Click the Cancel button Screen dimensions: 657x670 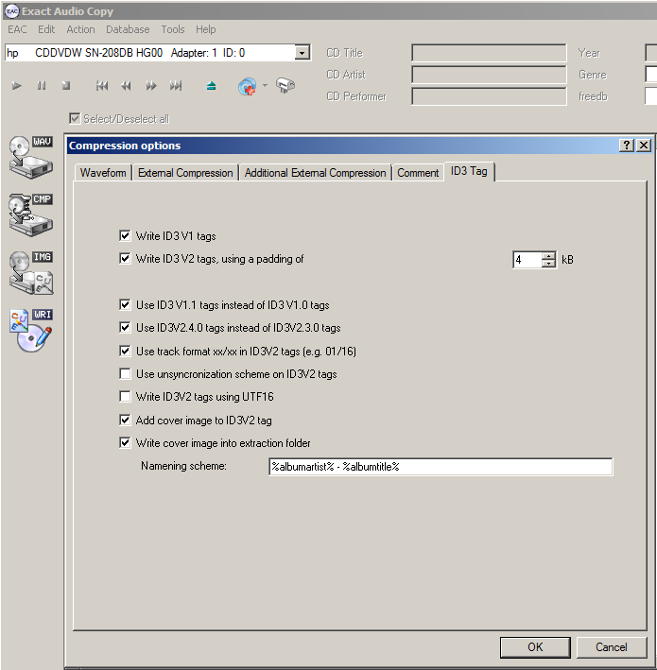pyautogui.click(x=612, y=647)
